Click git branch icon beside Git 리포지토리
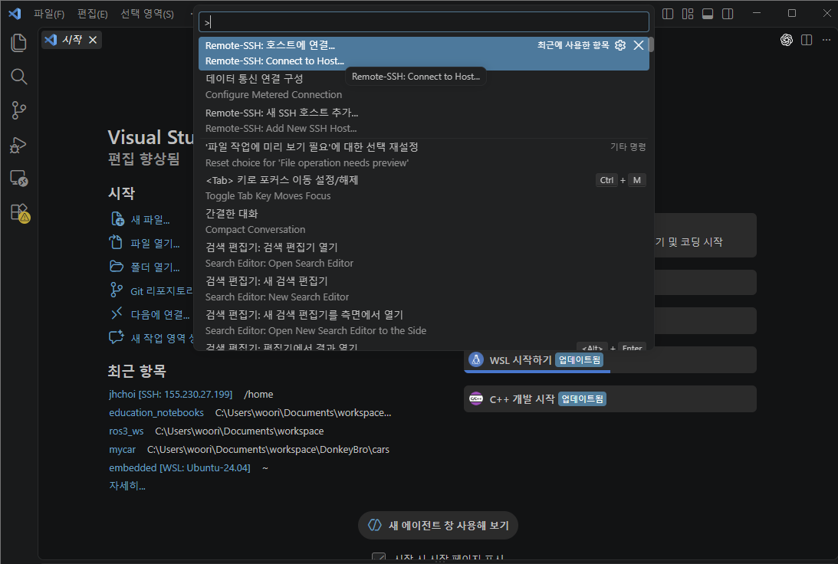 [116, 290]
